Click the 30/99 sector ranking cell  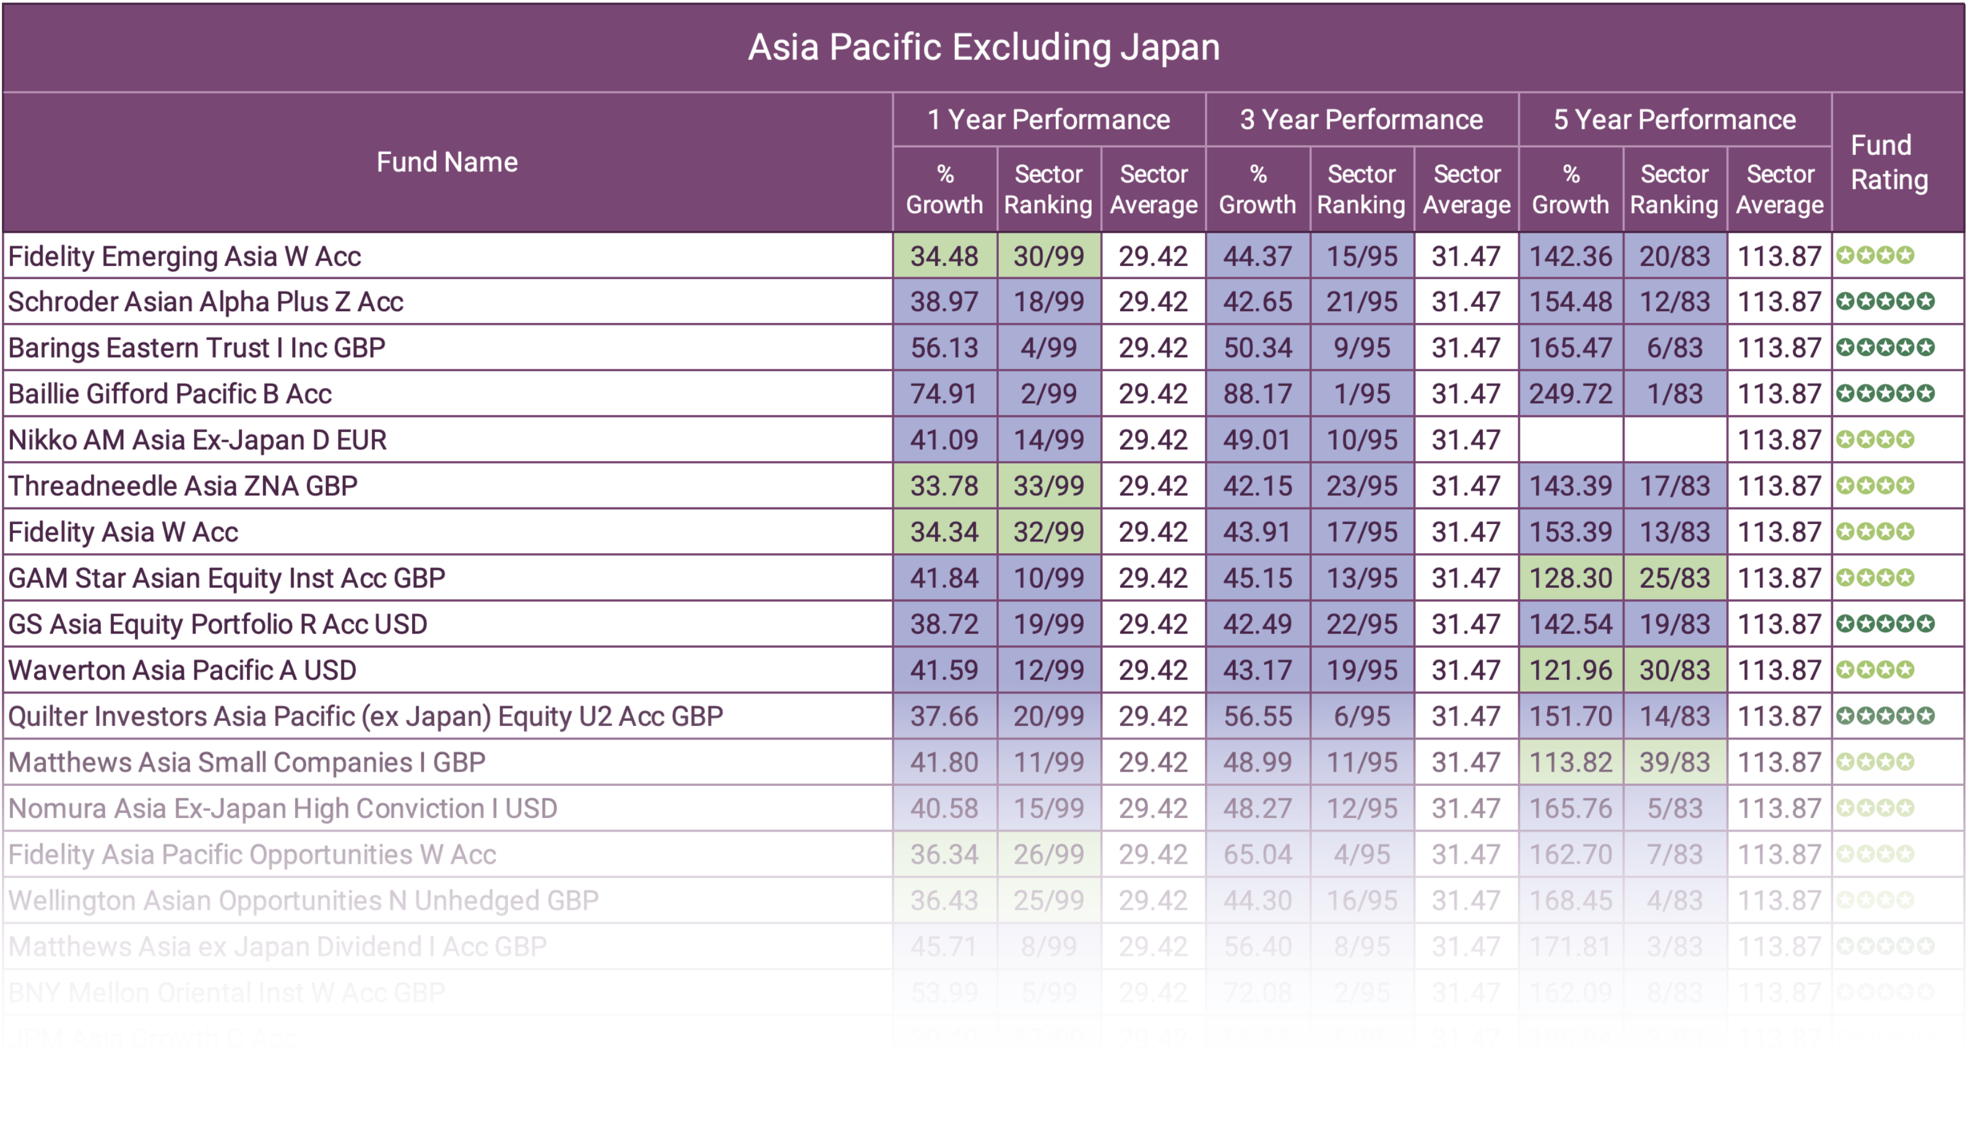point(1049,256)
